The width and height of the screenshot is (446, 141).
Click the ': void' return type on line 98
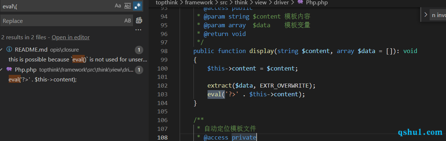(409, 51)
